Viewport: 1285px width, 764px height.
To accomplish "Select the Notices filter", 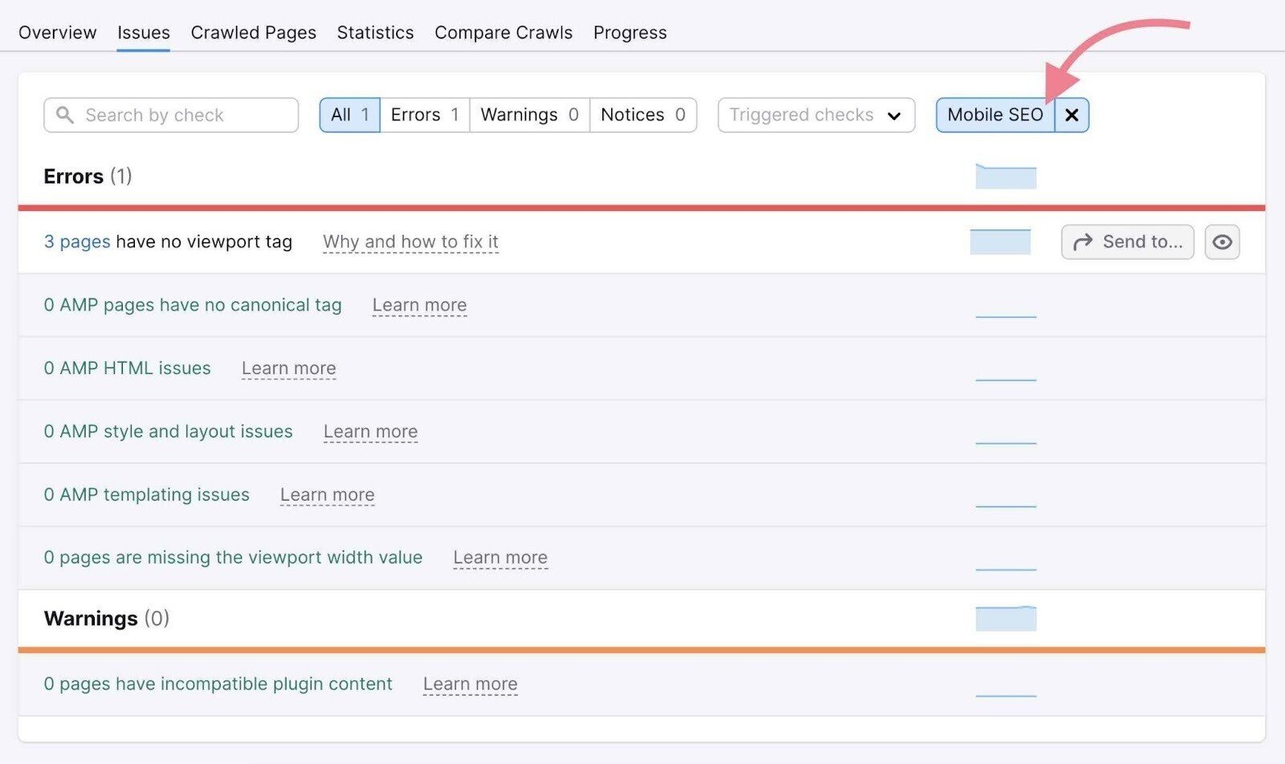I will click(642, 115).
